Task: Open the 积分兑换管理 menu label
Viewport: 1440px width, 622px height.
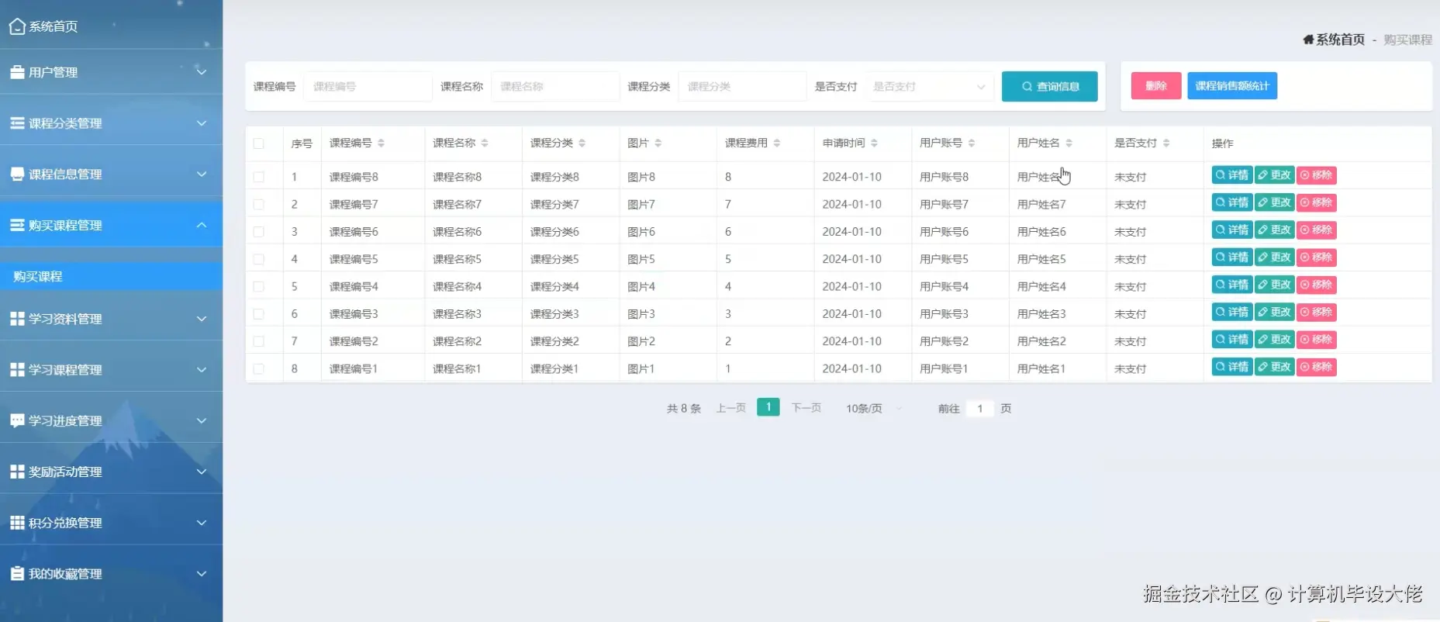Action: tap(65, 523)
